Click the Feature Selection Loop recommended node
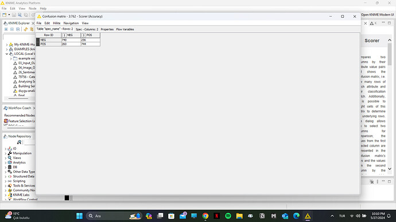The image size is (396, 222). pyautogui.click(x=20, y=121)
